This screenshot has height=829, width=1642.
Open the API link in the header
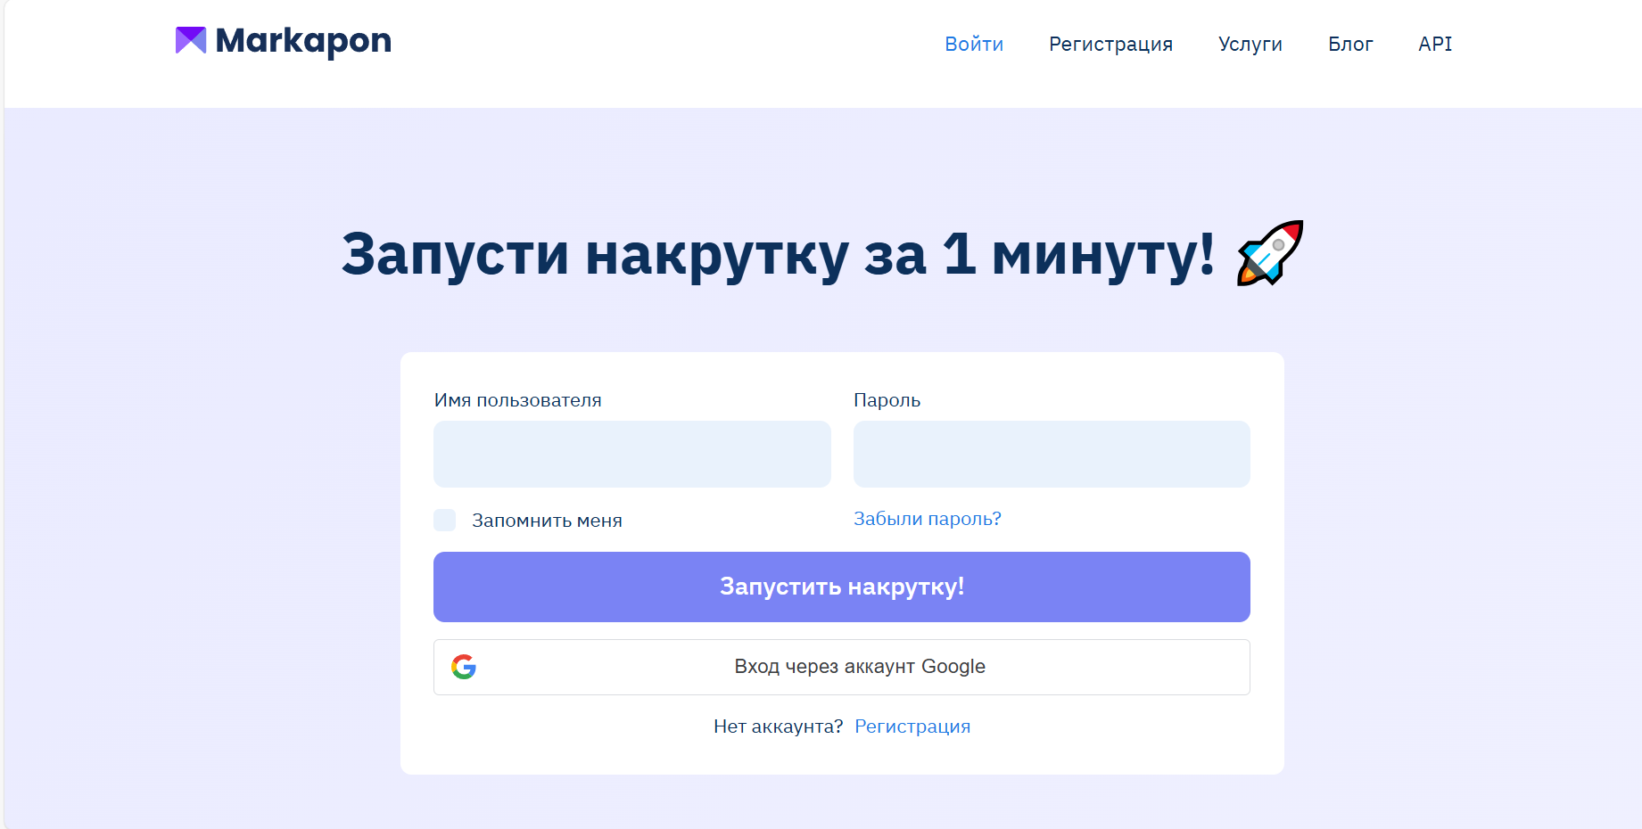(1435, 44)
